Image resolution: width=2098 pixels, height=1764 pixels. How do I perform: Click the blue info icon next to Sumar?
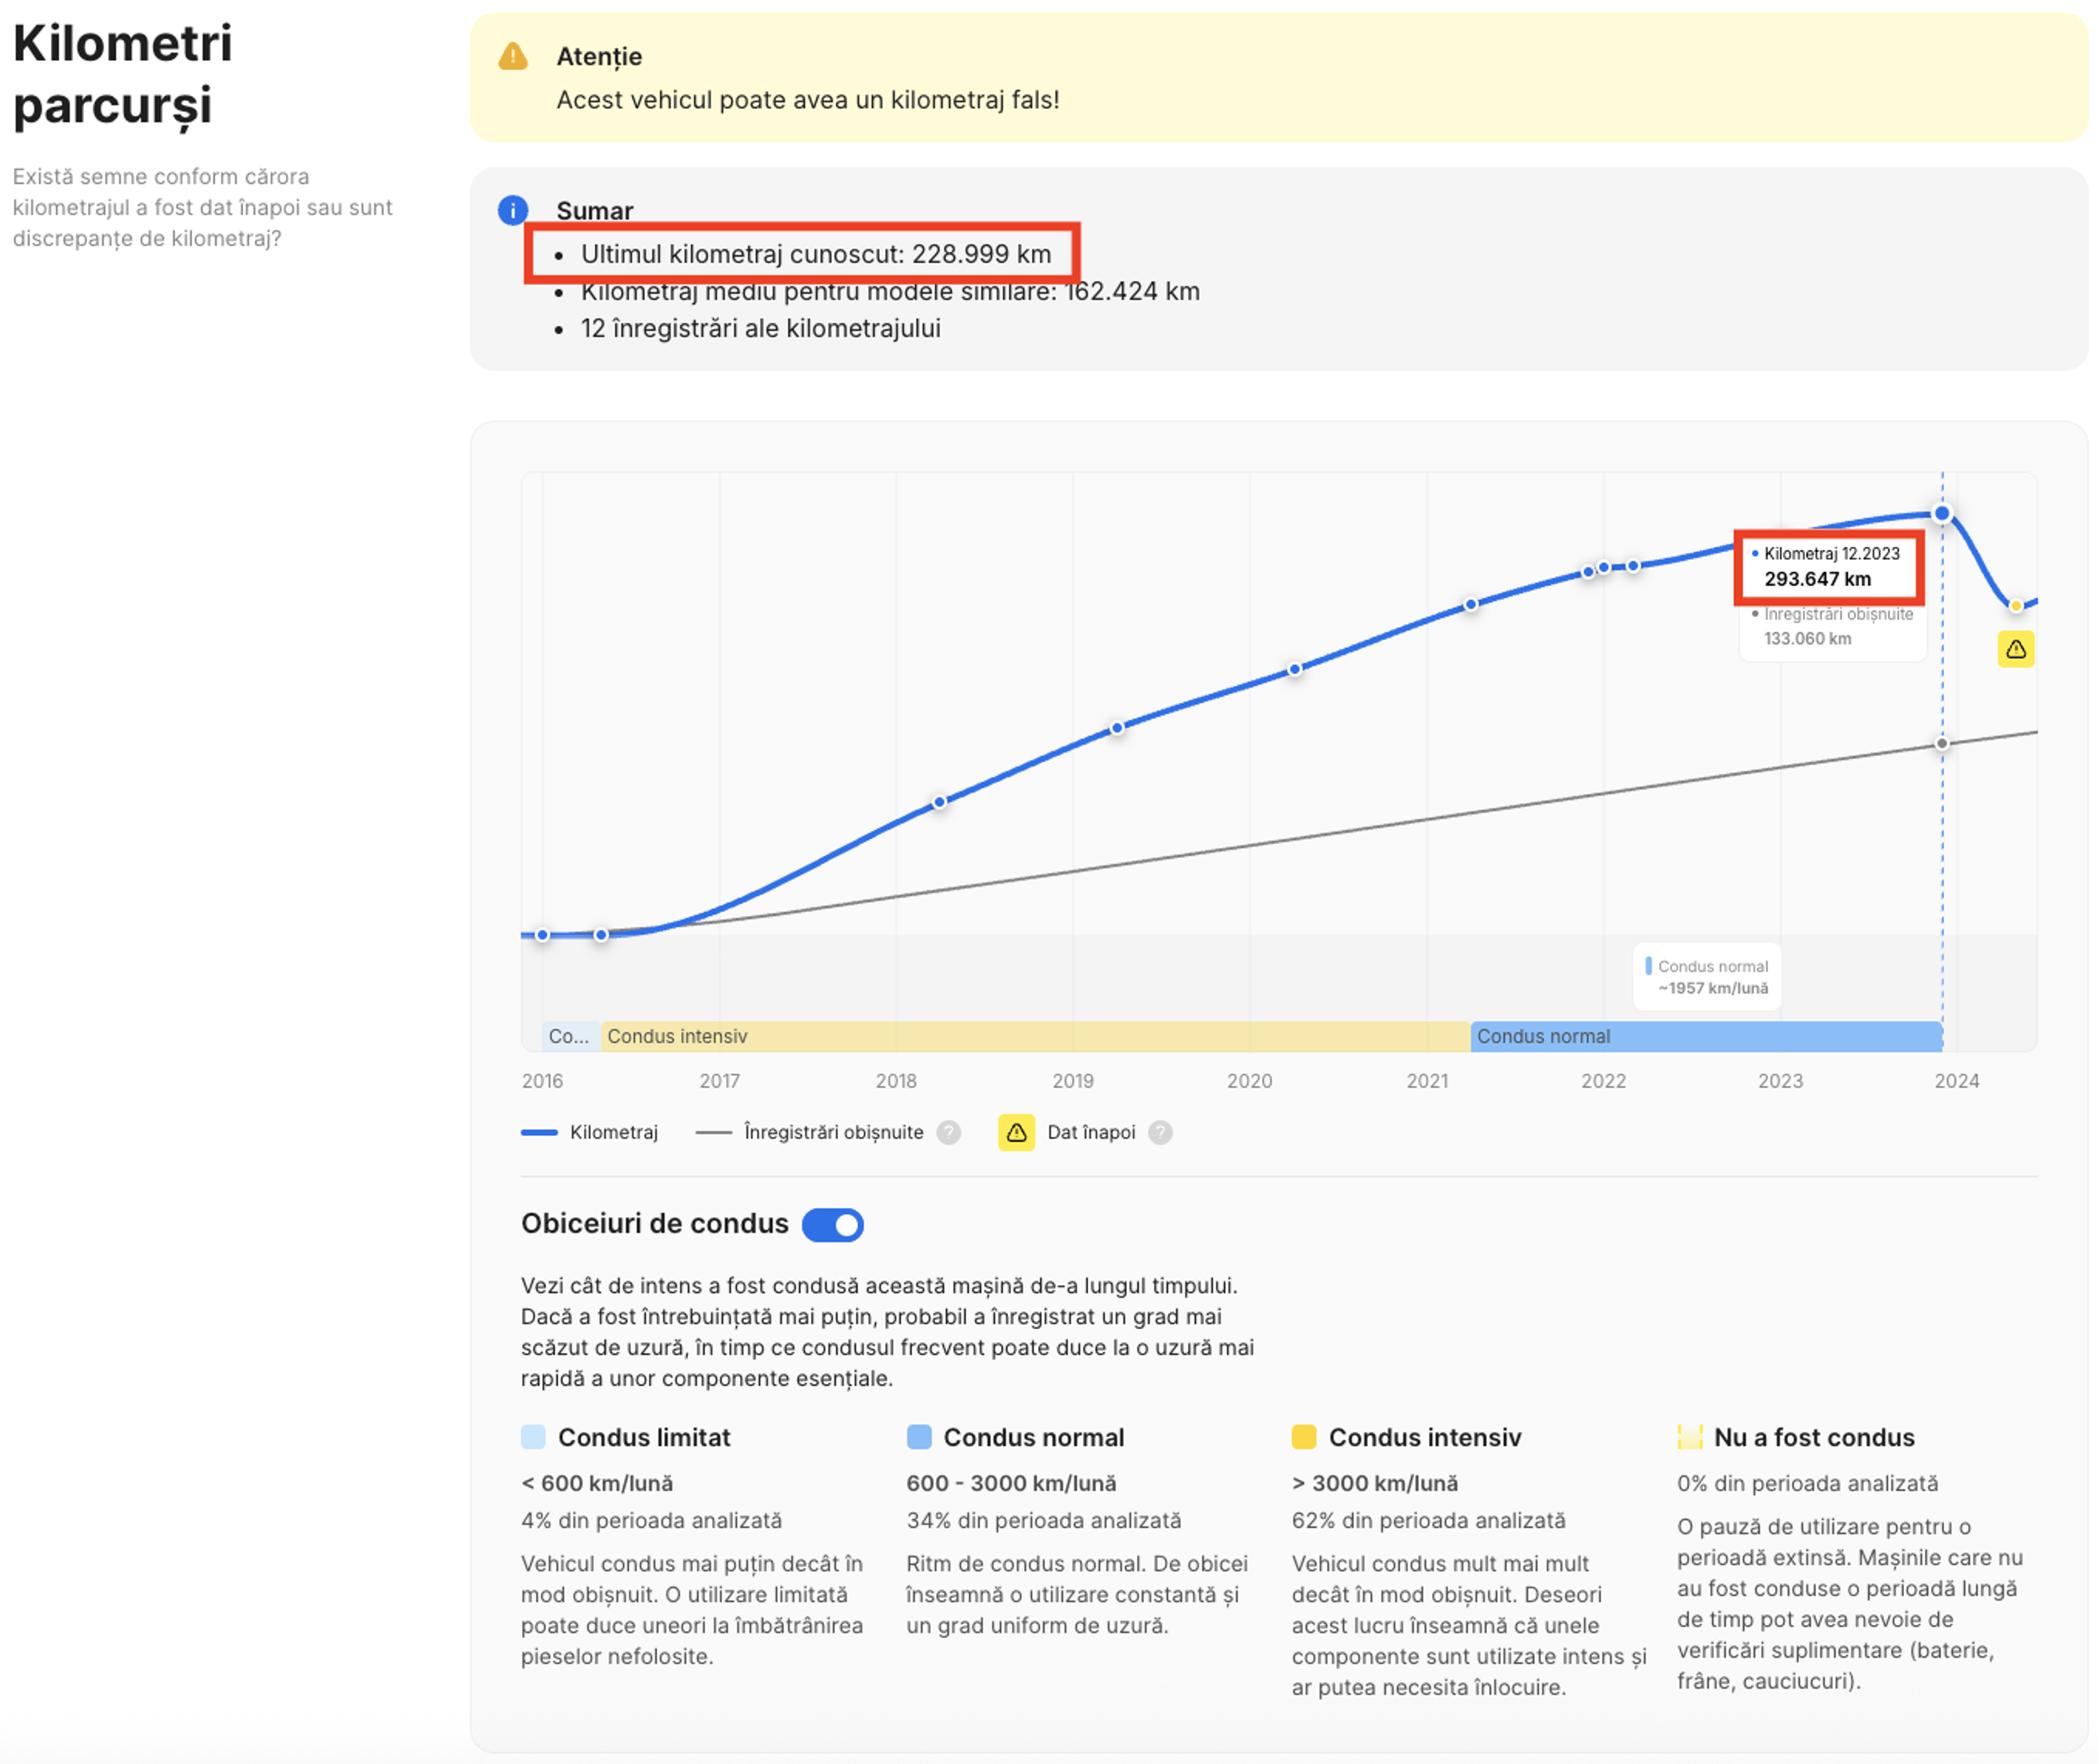(513, 210)
